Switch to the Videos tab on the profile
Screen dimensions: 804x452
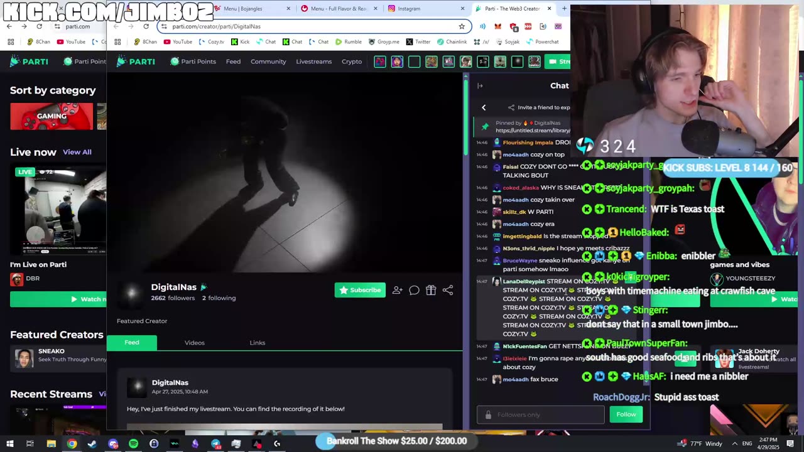point(195,343)
